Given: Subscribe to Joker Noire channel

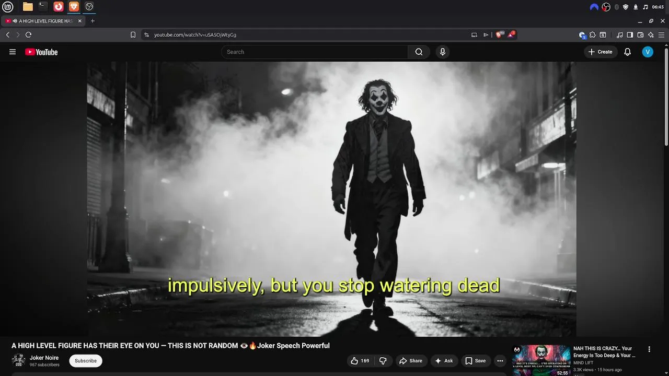Looking at the screenshot, I should 86,361.
